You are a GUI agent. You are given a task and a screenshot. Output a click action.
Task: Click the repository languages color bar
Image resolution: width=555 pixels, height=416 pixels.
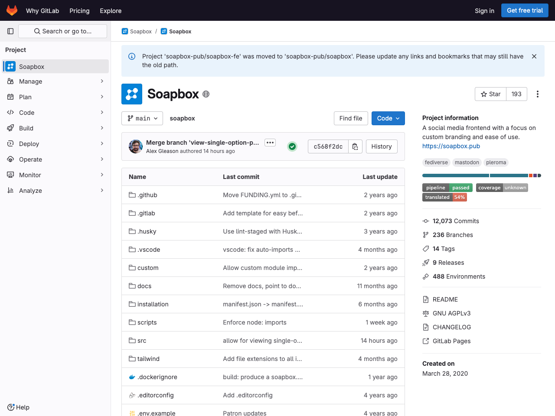coord(482,175)
